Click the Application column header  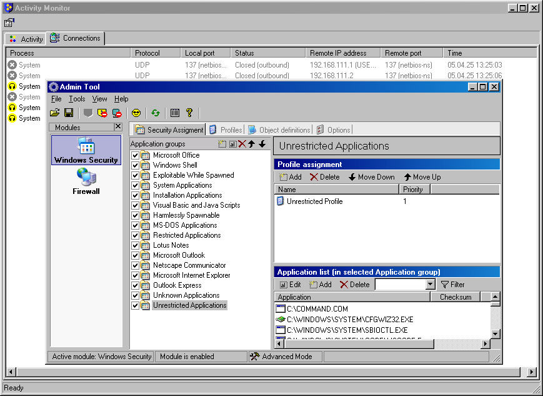[x=294, y=297]
